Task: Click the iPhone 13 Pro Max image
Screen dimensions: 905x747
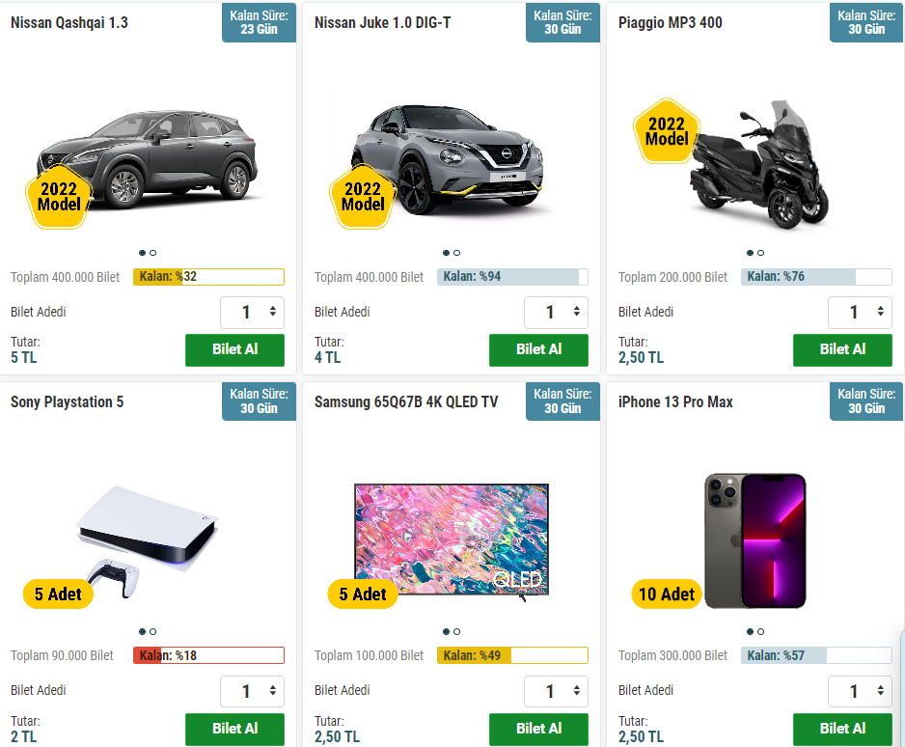Action: tap(755, 539)
